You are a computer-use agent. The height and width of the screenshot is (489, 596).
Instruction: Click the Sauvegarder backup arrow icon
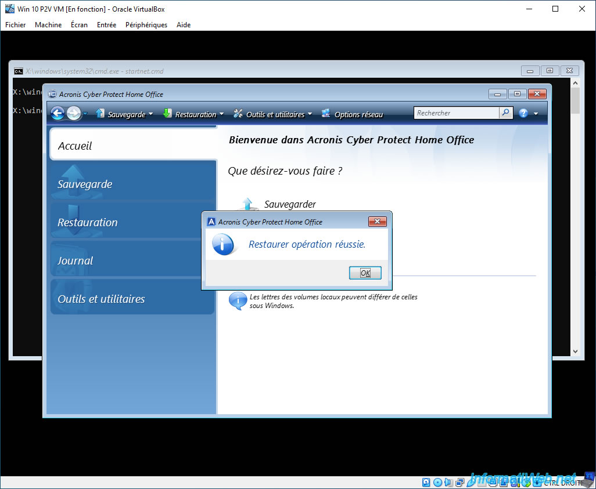coord(247,204)
